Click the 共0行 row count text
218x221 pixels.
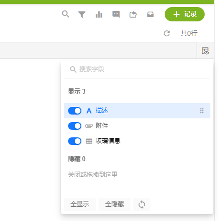(x=189, y=33)
